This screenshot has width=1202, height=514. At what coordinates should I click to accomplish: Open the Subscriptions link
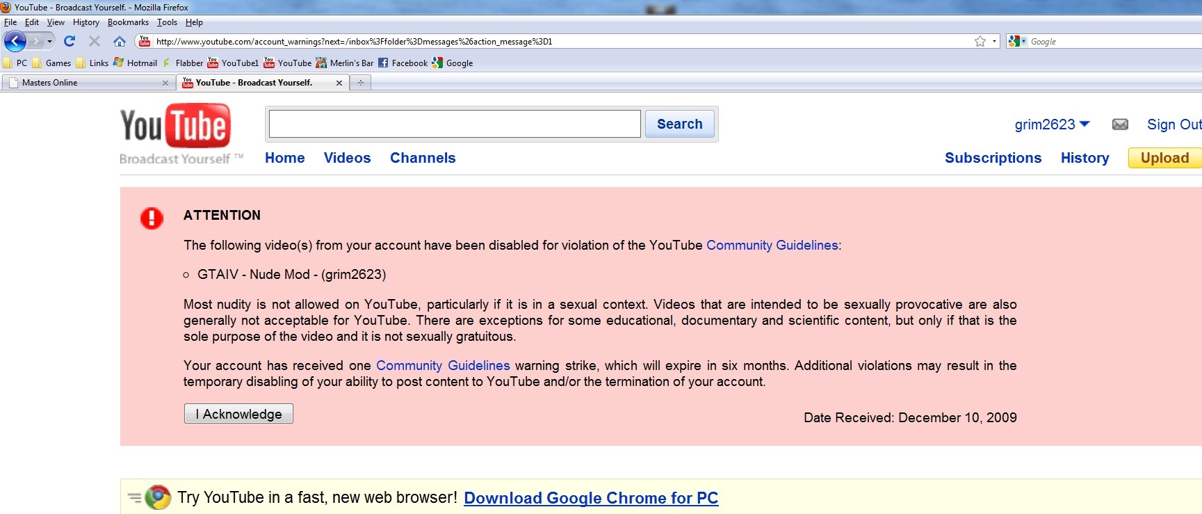[993, 158]
